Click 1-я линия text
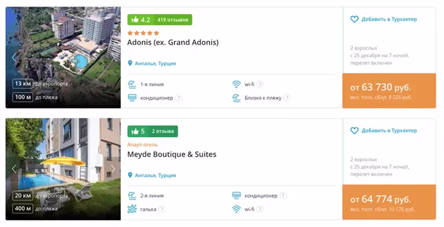444x227 pixels. tap(152, 85)
